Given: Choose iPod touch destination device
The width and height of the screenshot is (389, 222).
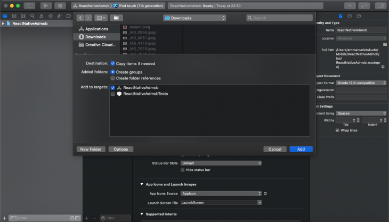Looking at the screenshot, I should point(139,6).
